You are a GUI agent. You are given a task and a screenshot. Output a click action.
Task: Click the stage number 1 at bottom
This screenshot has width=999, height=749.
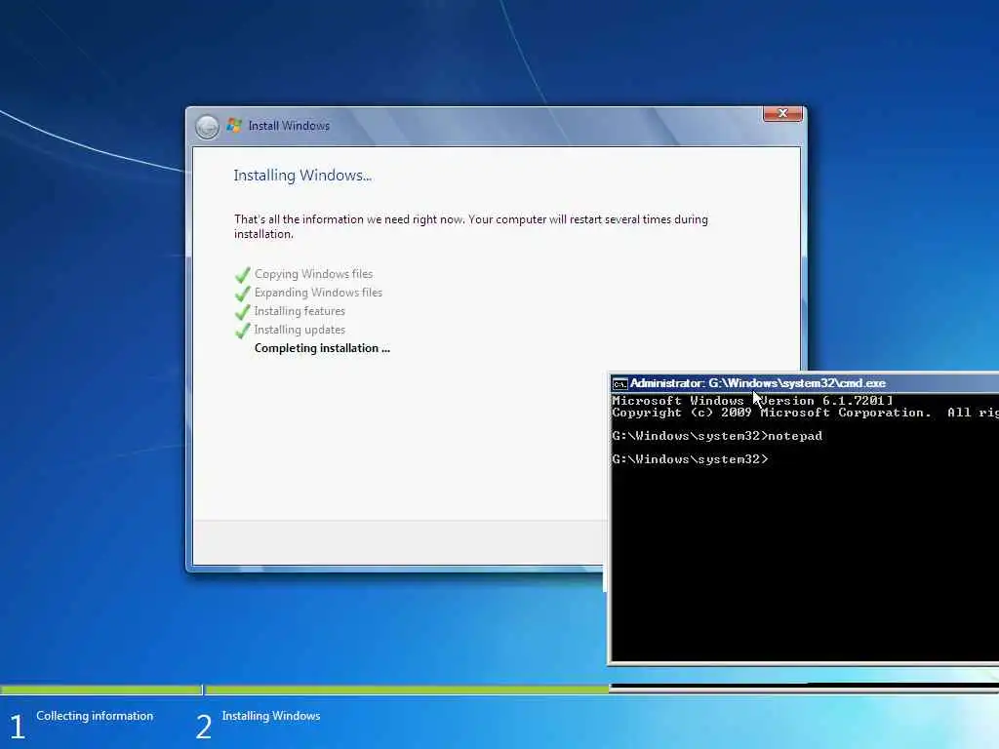[x=18, y=727]
